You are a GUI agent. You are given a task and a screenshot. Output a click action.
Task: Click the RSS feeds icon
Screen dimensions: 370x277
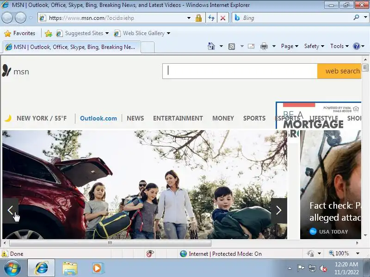(x=232, y=47)
